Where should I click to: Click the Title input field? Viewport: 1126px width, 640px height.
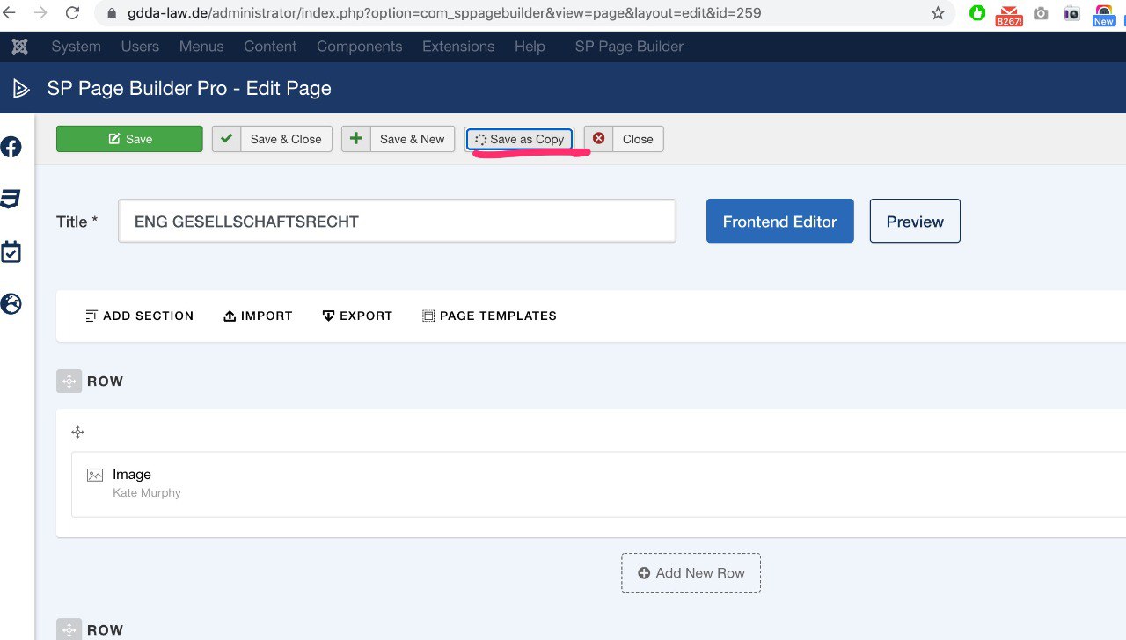[x=397, y=222]
